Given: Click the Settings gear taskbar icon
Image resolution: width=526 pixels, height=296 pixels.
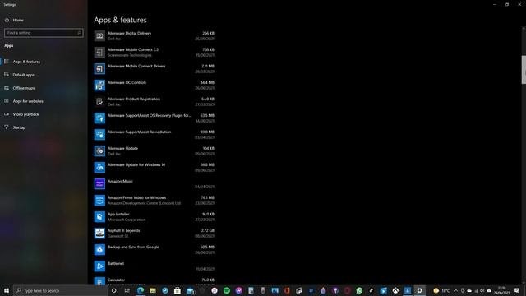Looking at the screenshot, I should click(x=419, y=290).
